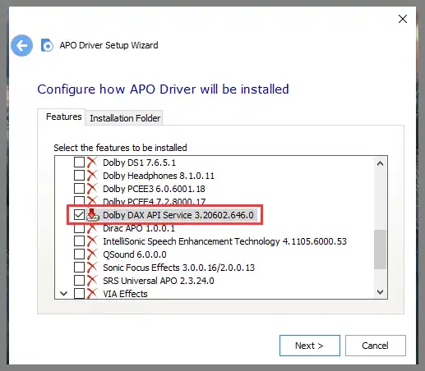Screen dimensions: 425x371
Task: Click the feature list scroll down arrow
Action: pyautogui.click(x=380, y=292)
